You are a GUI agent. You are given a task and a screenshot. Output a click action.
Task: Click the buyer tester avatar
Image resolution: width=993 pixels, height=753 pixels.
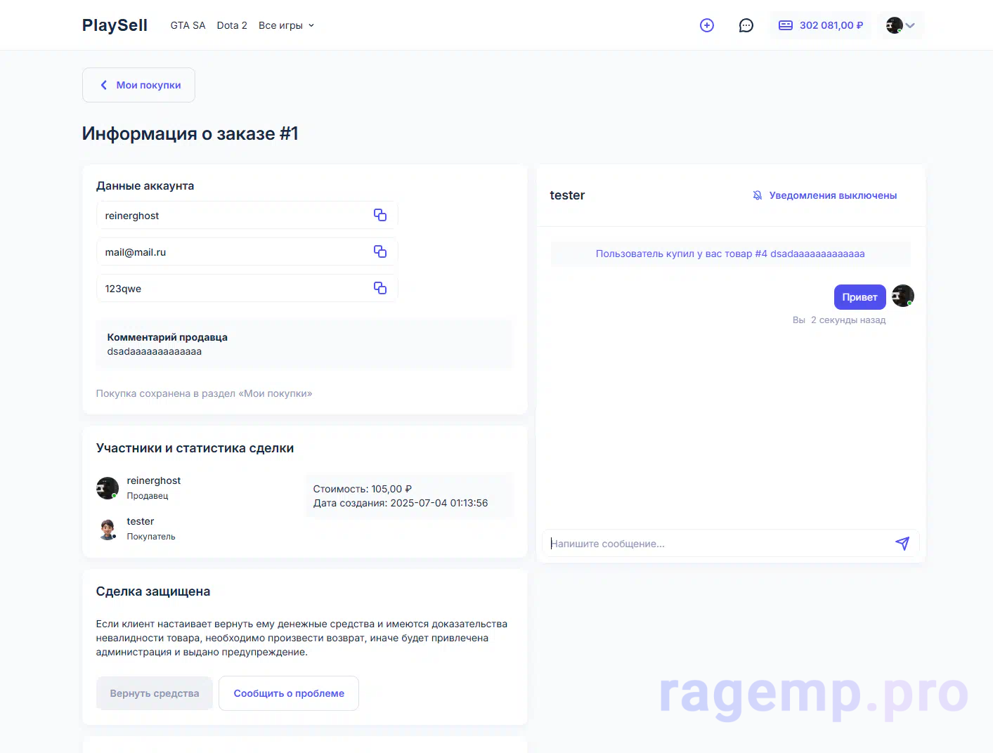click(108, 528)
